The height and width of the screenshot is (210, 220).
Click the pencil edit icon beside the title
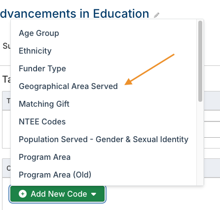[156, 15]
